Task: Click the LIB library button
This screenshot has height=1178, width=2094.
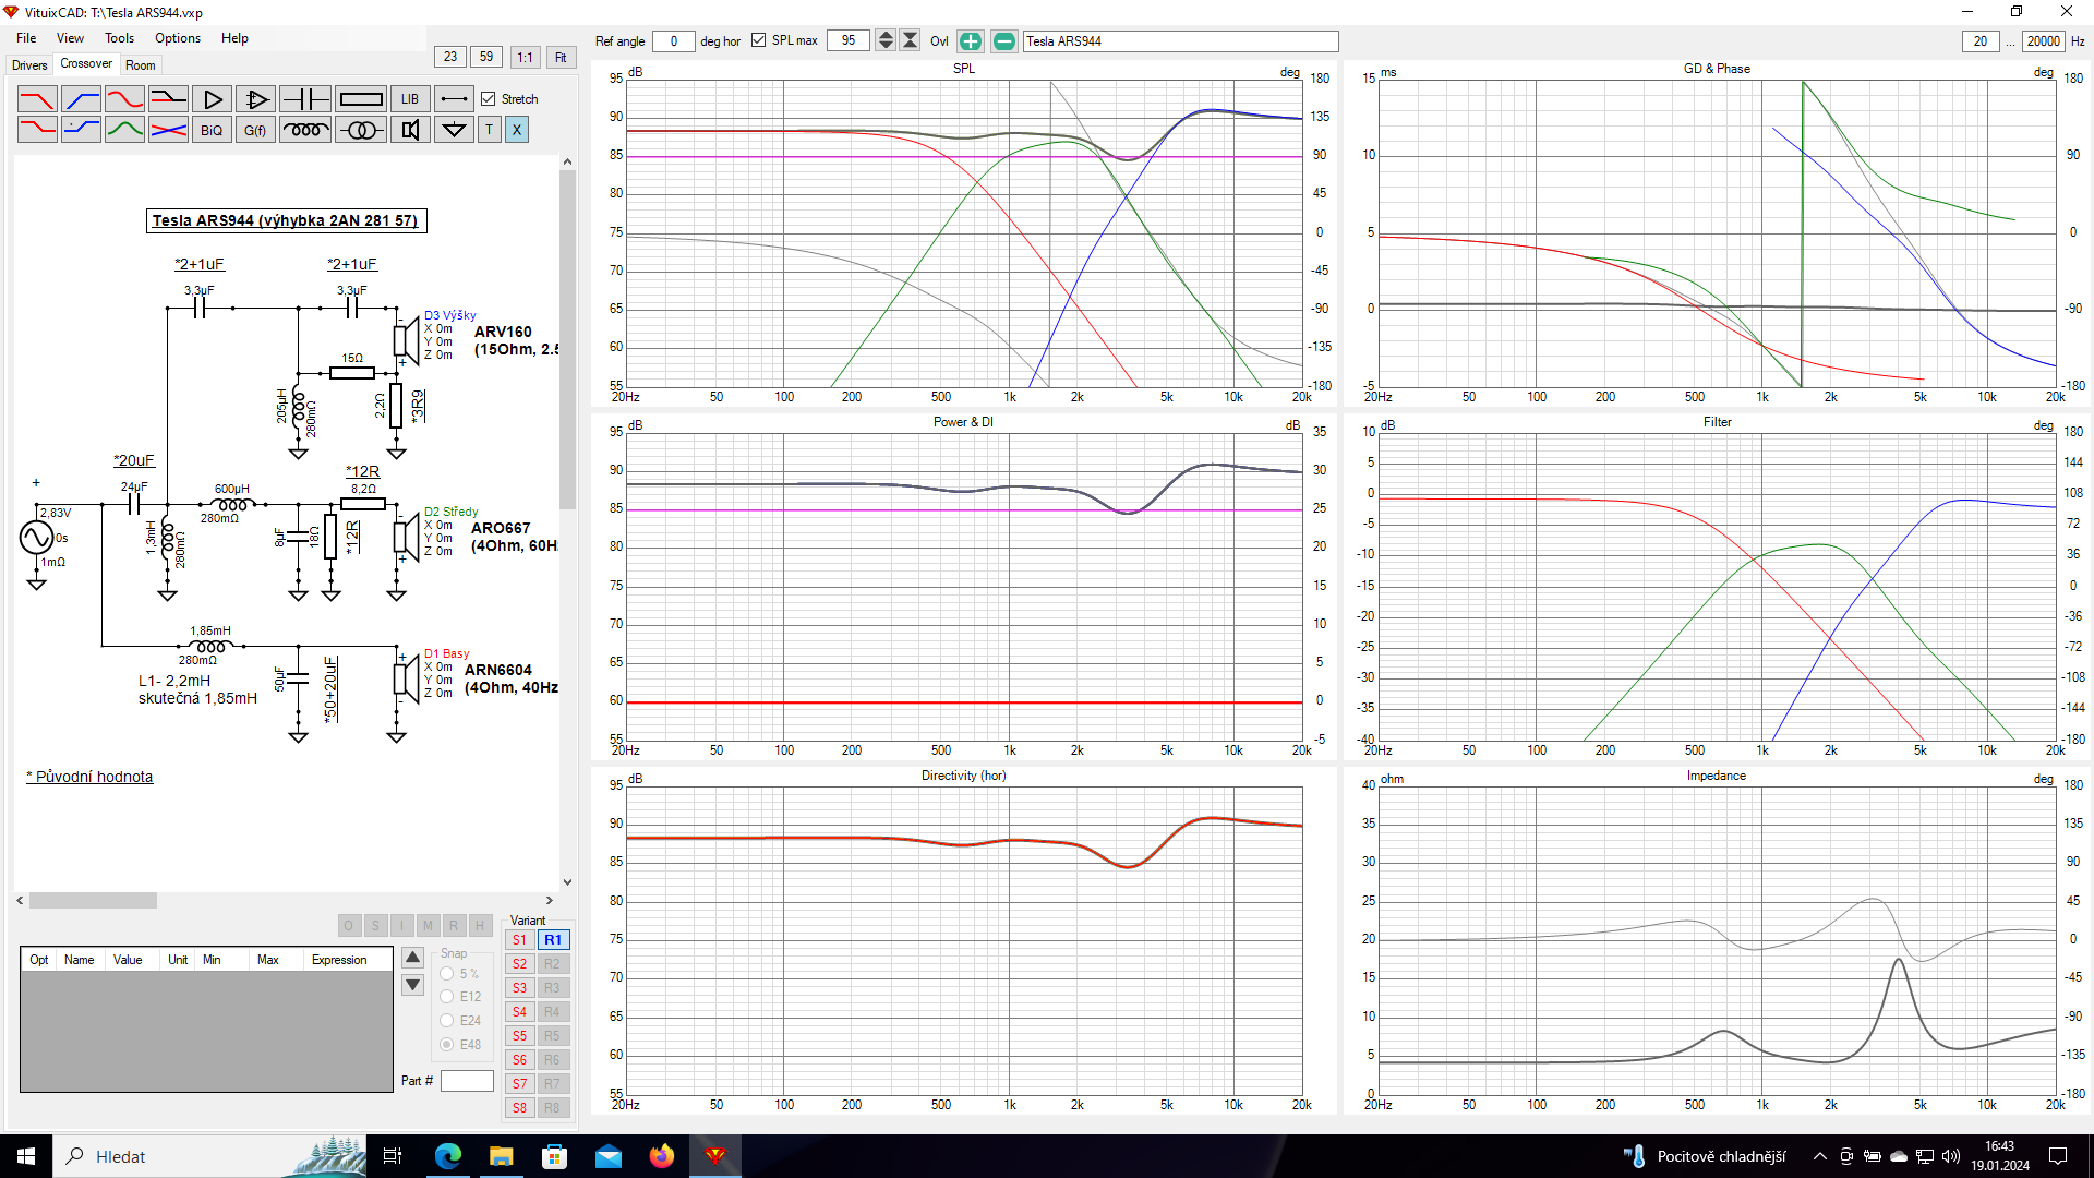Action: coord(410,99)
